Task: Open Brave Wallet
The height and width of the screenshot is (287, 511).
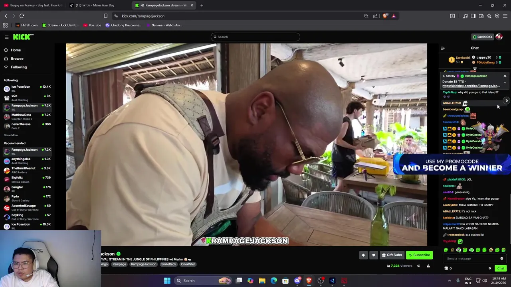Action: click(x=481, y=16)
